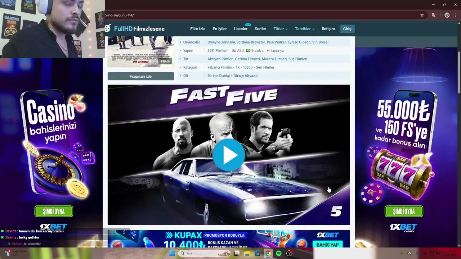The height and width of the screenshot is (259, 461).
Task: Open the Yabancı Filmler category link
Action: pyautogui.click(x=220, y=67)
